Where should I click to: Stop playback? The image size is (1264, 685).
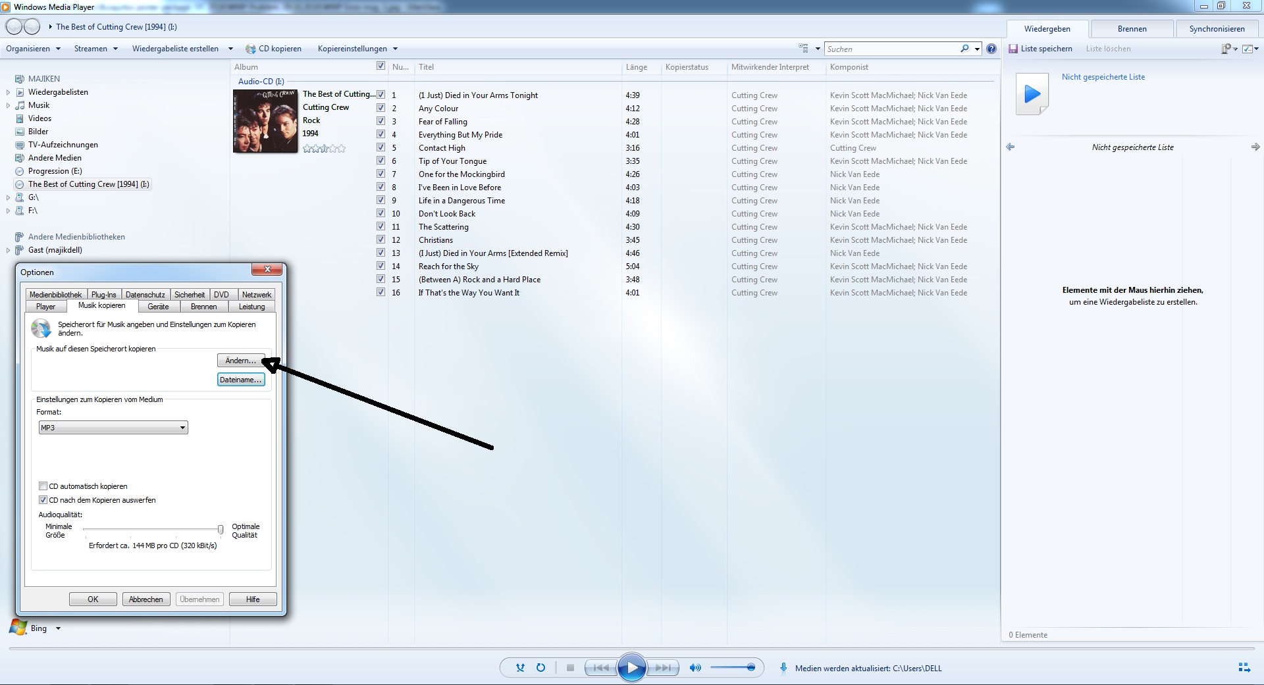click(570, 668)
